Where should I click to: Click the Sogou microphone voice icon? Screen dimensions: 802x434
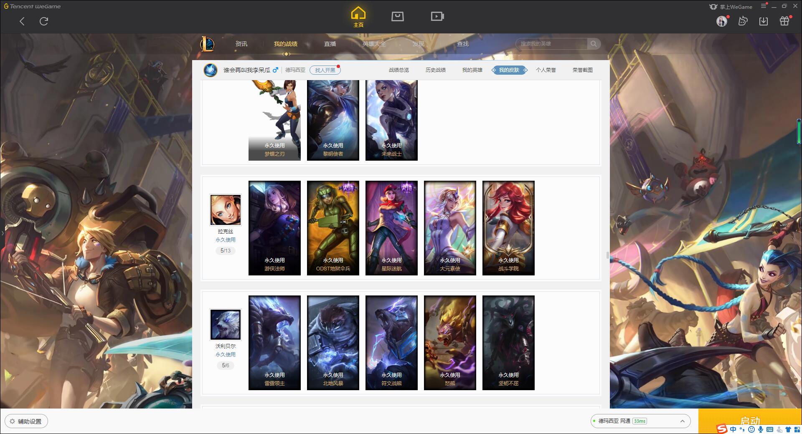tap(760, 429)
